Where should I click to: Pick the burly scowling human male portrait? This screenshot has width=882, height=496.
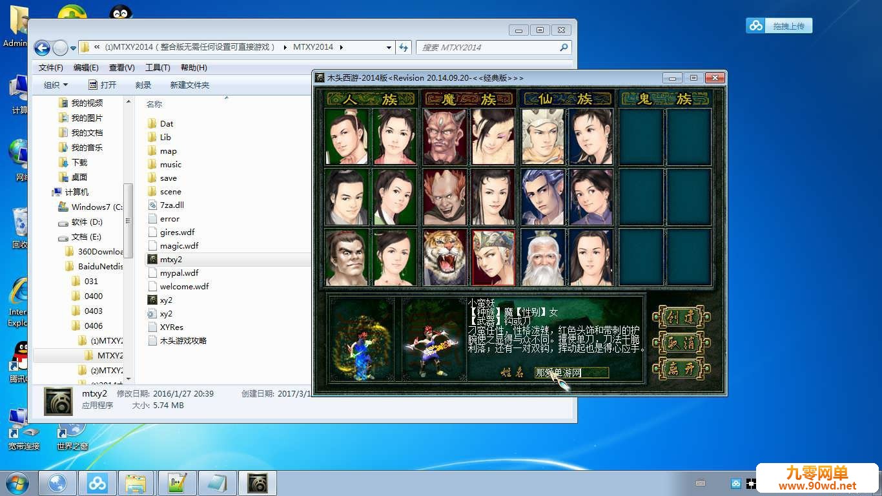coord(347,257)
